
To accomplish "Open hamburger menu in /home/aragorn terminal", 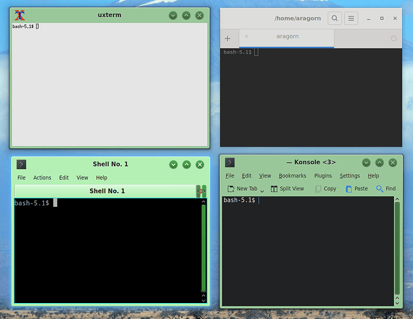I will click(x=351, y=19).
